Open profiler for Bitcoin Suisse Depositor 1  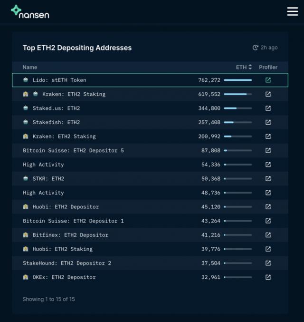click(x=268, y=221)
